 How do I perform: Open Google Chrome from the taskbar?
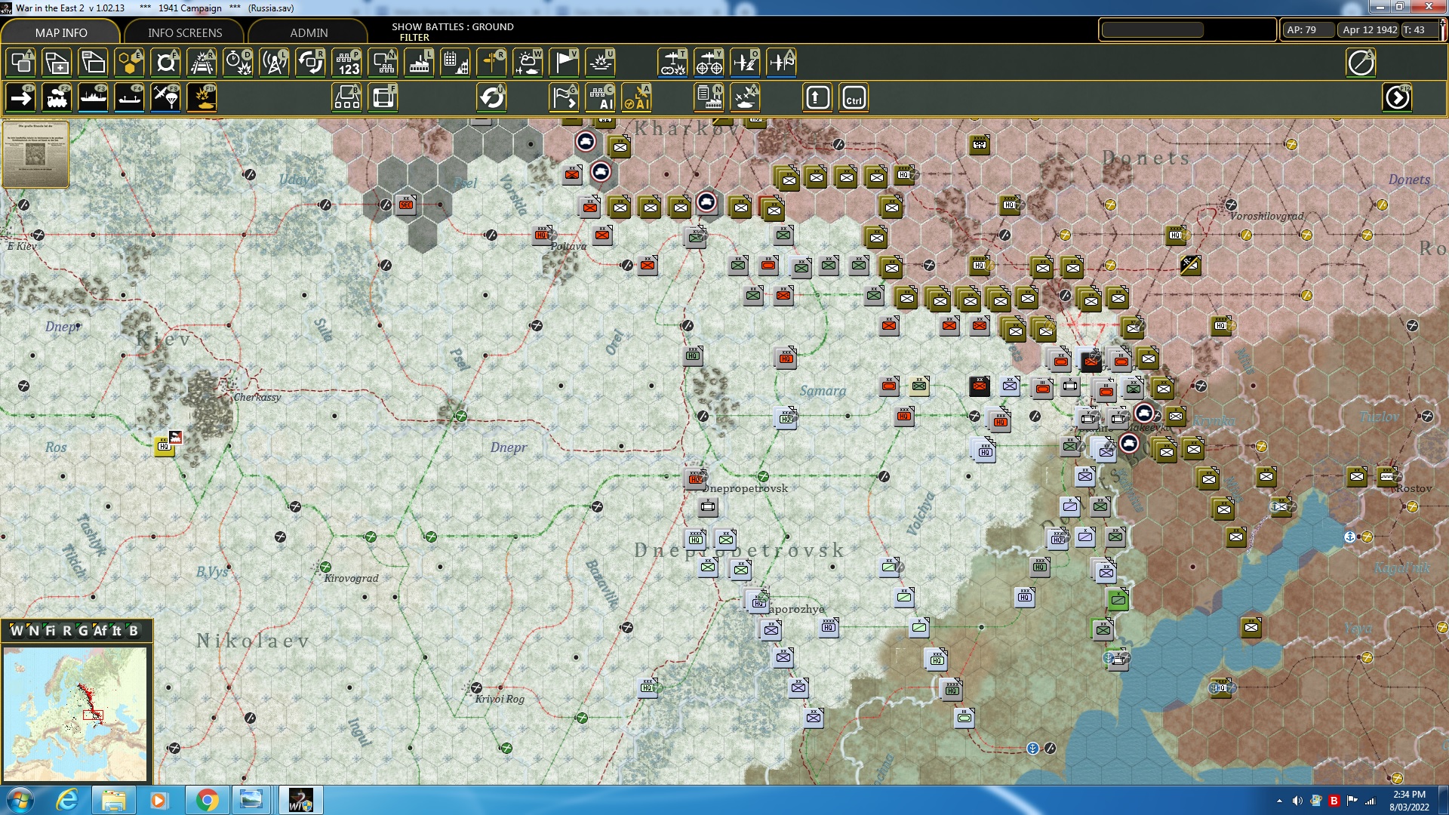tap(206, 800)
